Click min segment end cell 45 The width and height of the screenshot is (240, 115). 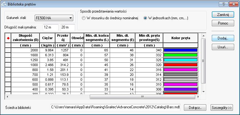click(x=97, y=65)
